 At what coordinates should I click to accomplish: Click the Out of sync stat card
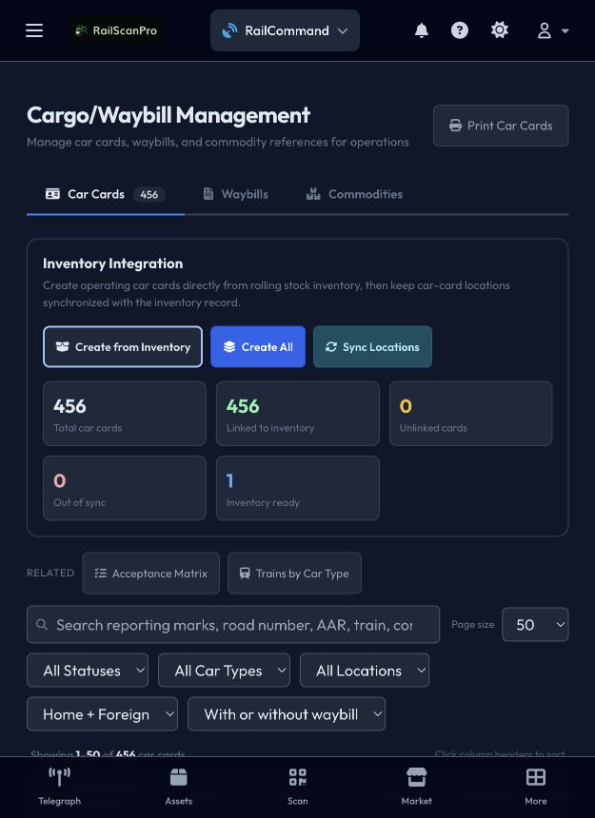pos(125,488)
